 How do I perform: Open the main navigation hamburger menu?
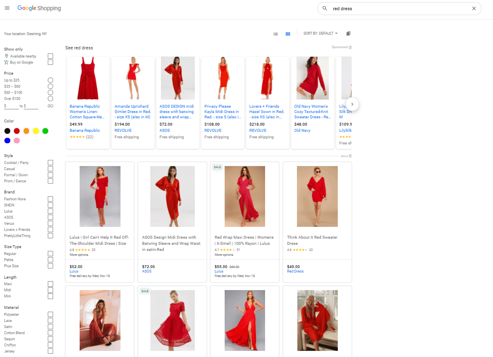7,8
